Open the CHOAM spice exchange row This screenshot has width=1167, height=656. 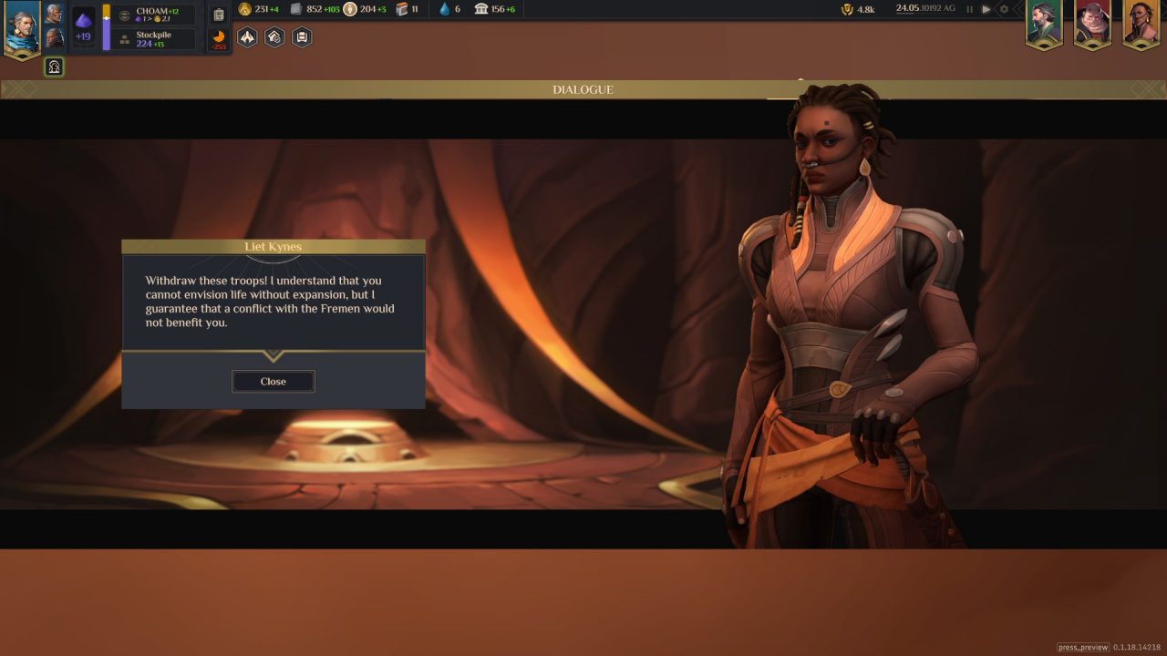155,15
